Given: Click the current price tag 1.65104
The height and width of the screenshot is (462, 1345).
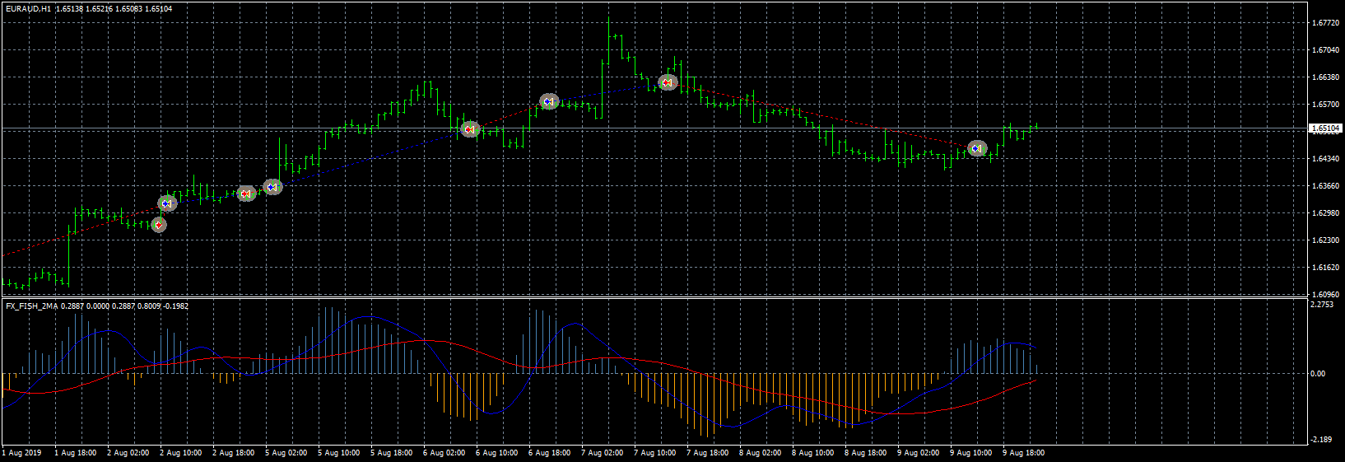Looking at the screenshot, I should click(1325, 128).
